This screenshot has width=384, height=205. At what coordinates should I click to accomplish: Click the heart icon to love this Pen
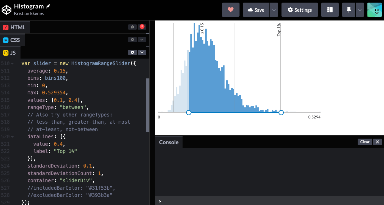pos(230,10)
